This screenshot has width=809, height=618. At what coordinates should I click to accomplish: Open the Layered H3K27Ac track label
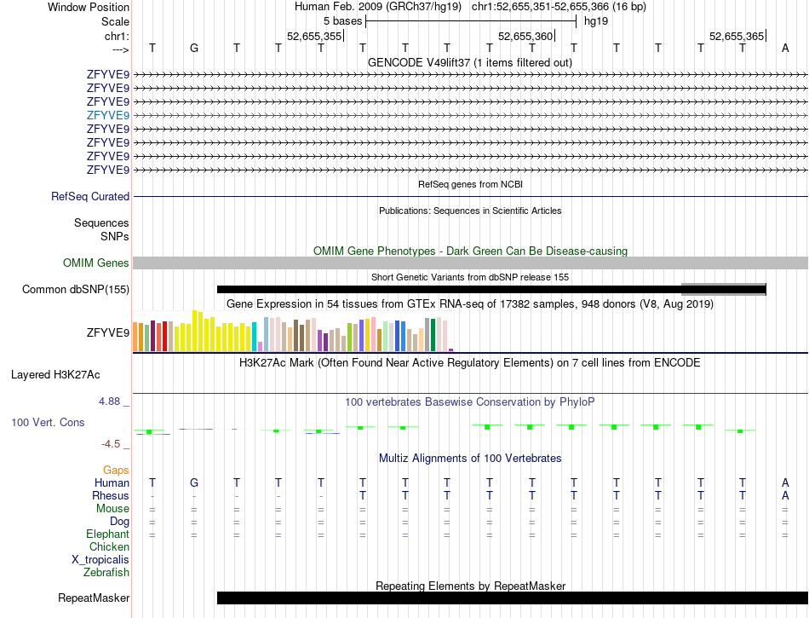click(x=55, y=374)
